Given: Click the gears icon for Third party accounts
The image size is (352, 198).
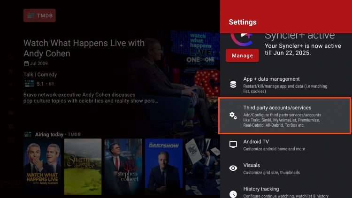Looking at the screenshot, I should coord(233,115).
